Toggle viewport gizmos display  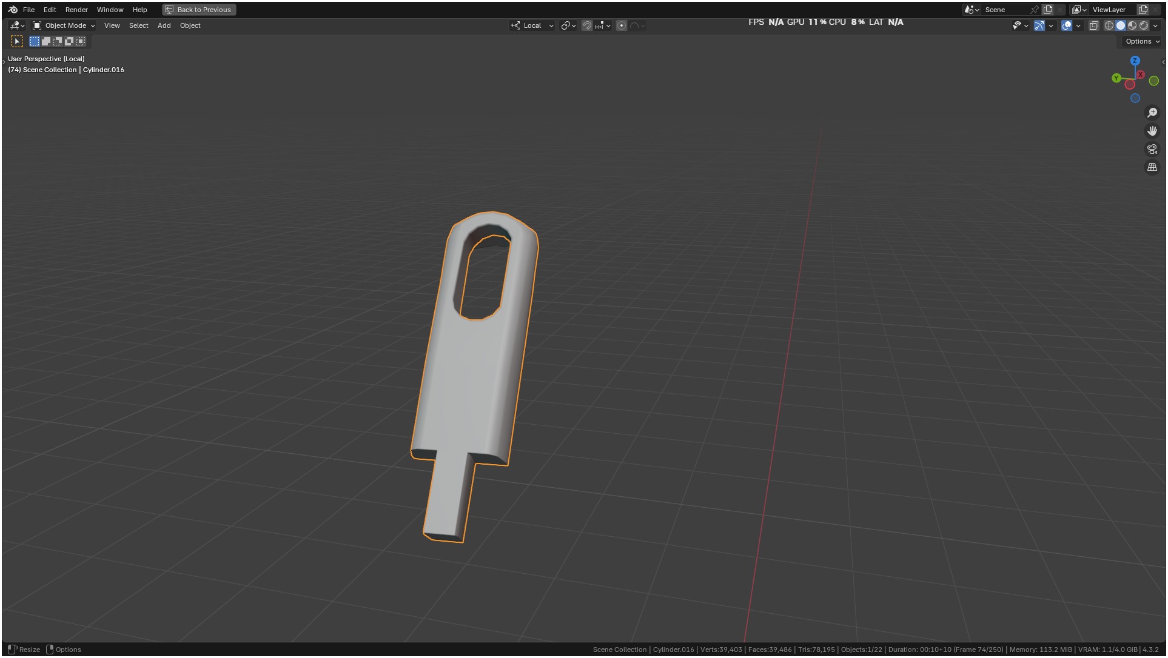(1039, 25)
